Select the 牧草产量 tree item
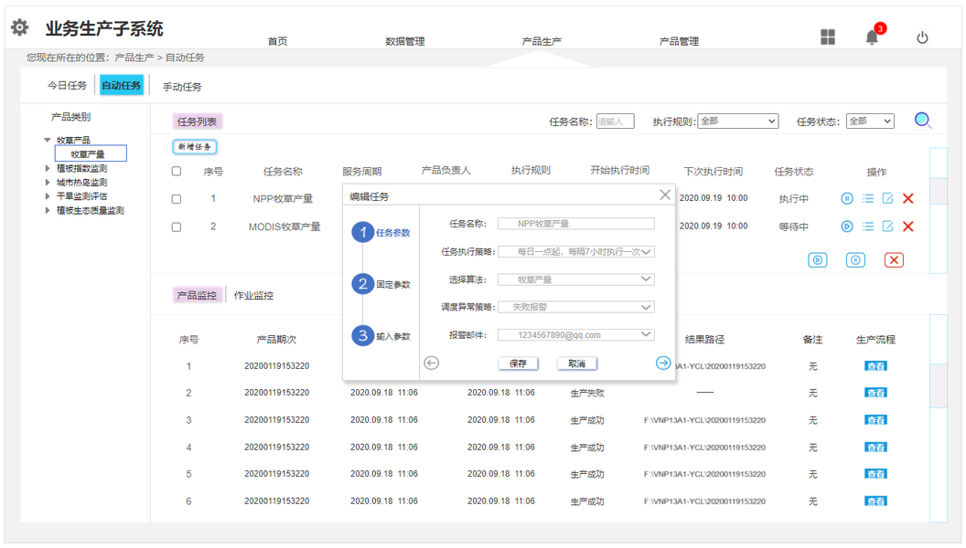966x548 pixels. coord(91,153)
